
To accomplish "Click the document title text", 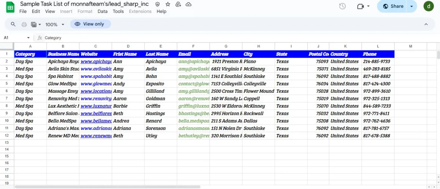I will tap(84, 4).
